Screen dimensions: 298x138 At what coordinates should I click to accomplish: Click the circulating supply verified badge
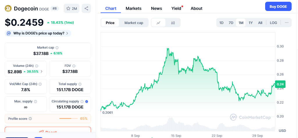tap(87, 102)
